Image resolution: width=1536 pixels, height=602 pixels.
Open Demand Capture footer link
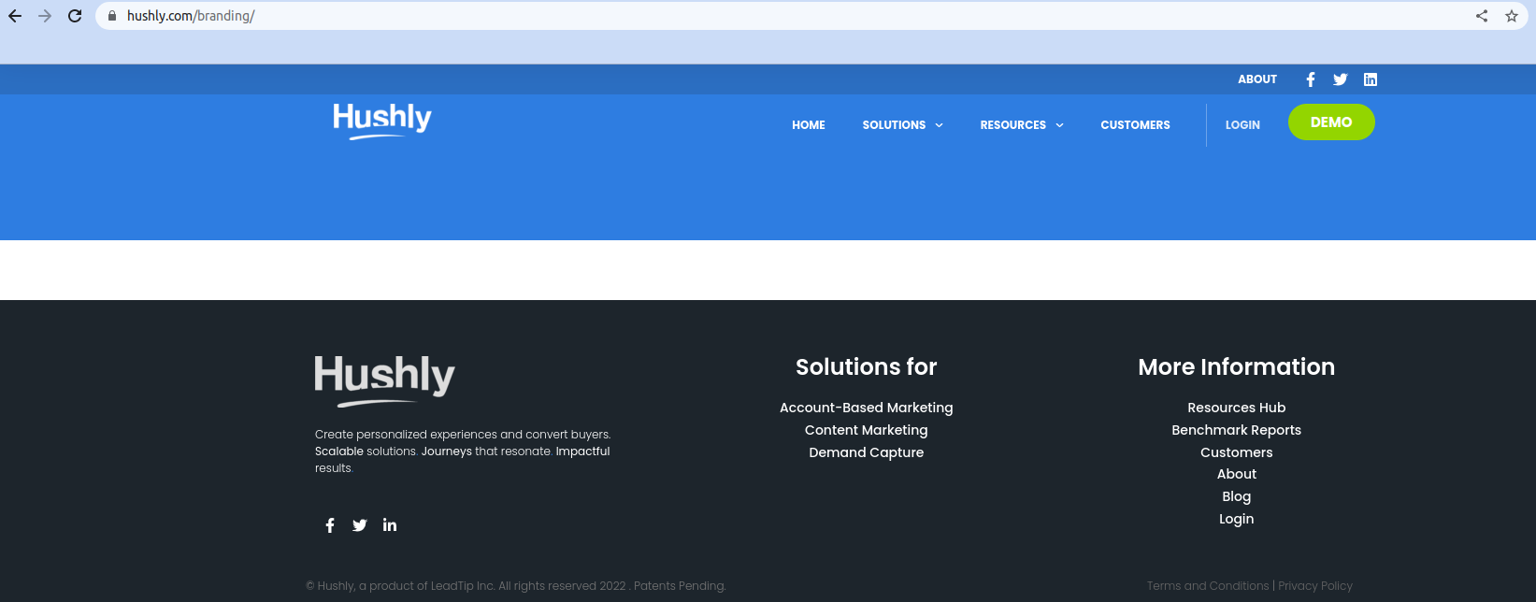[x=867, y=452]
